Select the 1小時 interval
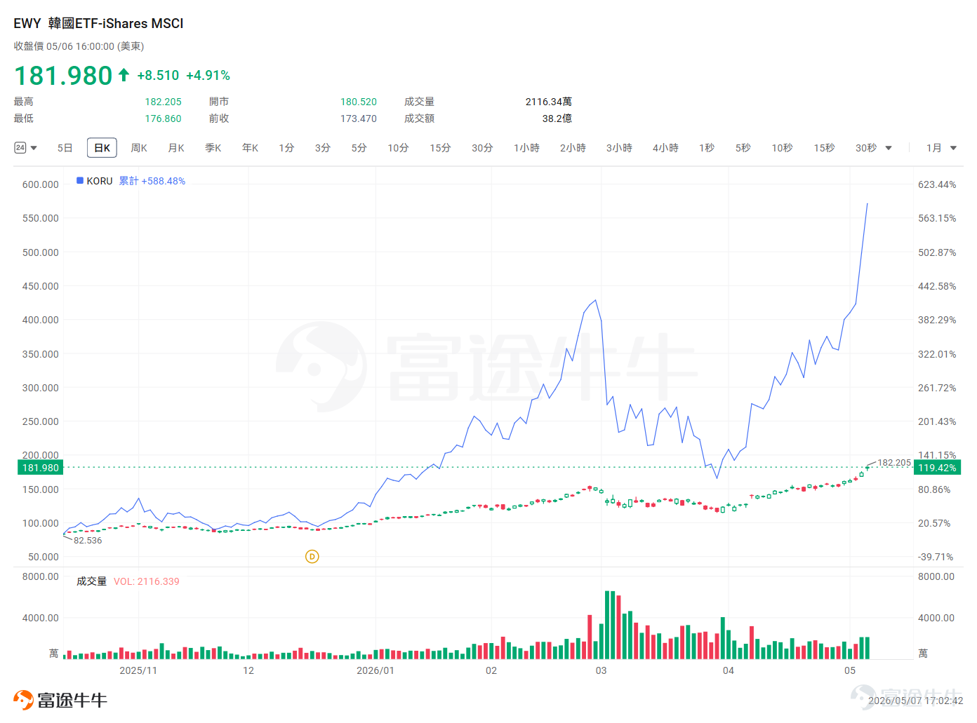977x723 pixels. pos(526,148)
